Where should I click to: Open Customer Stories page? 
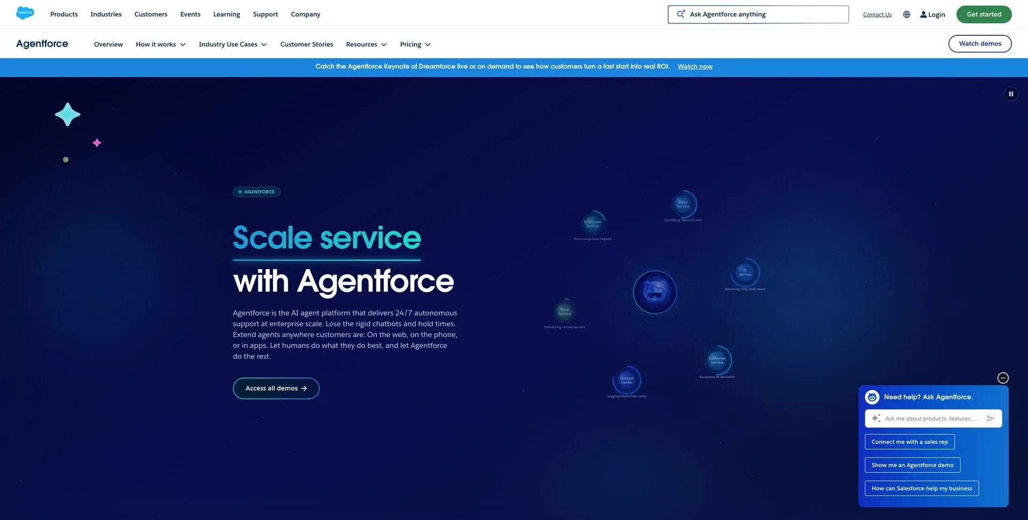pos(307,44)
